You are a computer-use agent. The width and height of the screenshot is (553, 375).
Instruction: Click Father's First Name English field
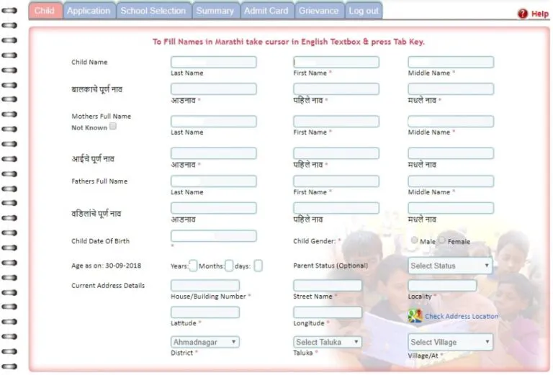(x=336, y=181)
